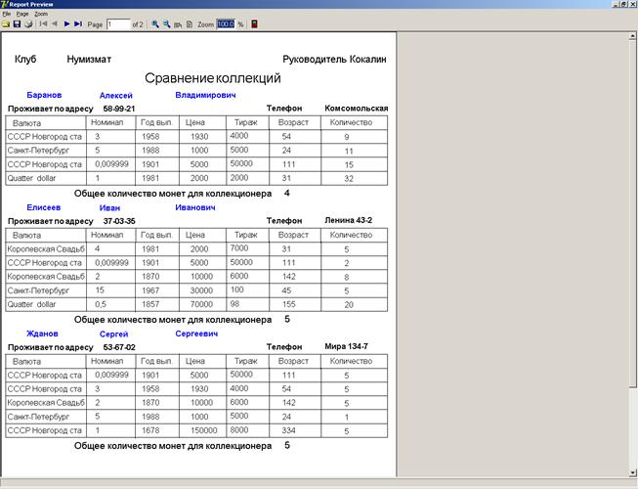Show the whole page view
Screen dimensions: 638x489
(188, 23)
